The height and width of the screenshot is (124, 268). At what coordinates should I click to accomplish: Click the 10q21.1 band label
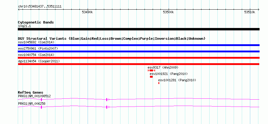pos(24,26)
